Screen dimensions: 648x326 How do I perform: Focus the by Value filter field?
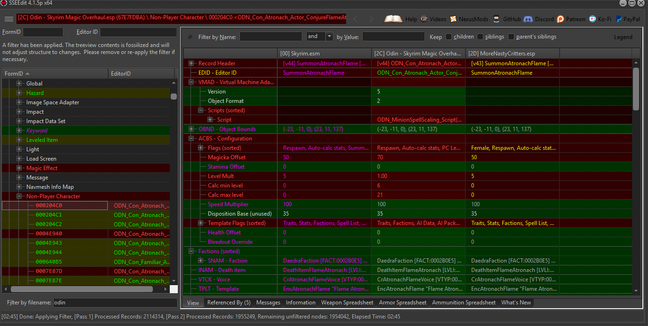393,37
